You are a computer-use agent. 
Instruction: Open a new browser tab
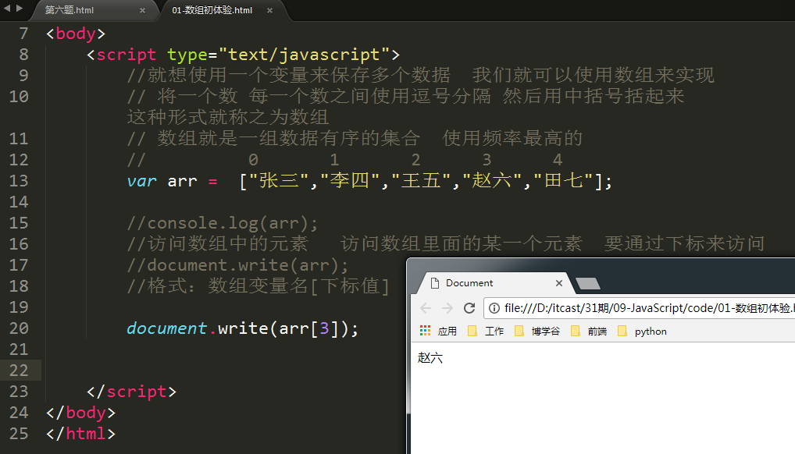pos(588,284)
